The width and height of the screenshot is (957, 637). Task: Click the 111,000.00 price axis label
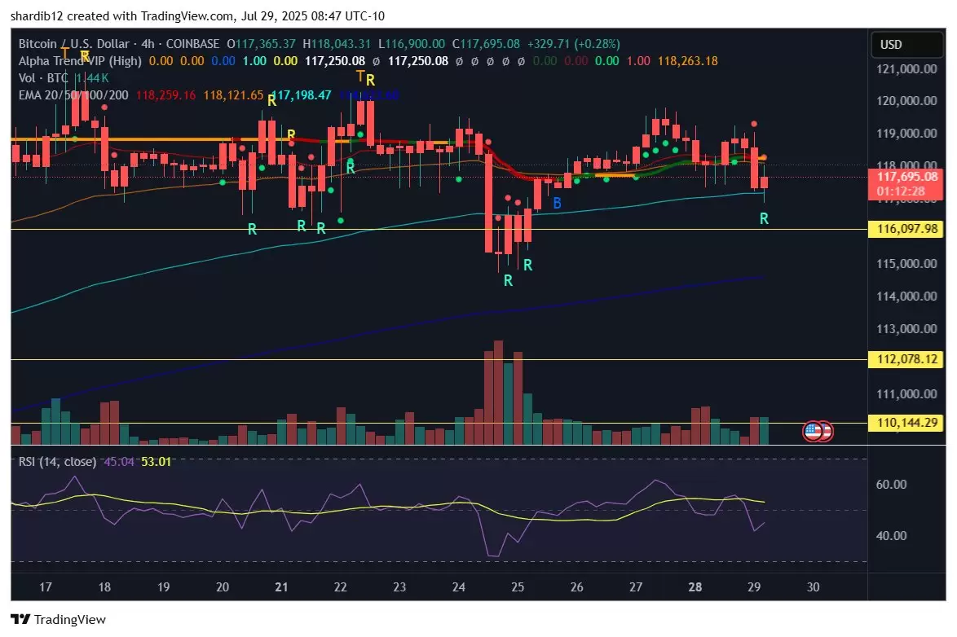pos(907,394)
